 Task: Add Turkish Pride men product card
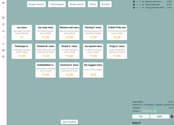(x=117, y=33)
